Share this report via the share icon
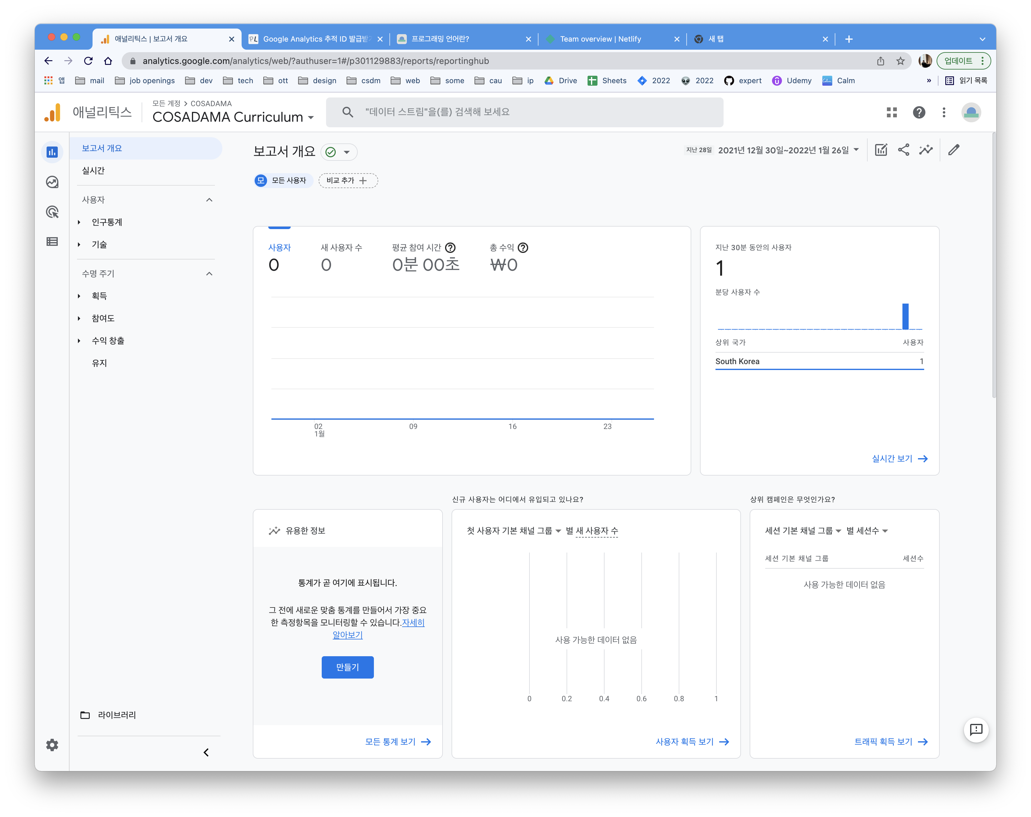This screenshot has width=1031, height=817. click(903, 150)
